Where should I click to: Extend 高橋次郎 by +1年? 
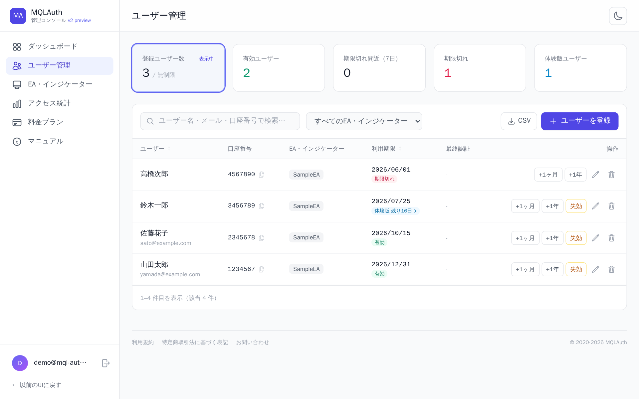pyautogui.click(x=575, y=175)
